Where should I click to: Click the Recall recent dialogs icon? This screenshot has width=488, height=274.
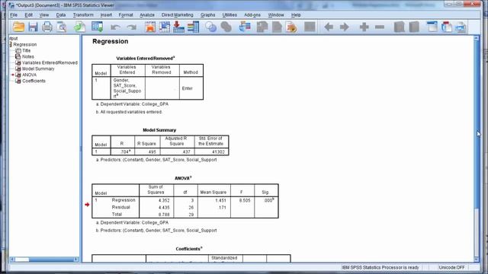(x=98, y=27)
